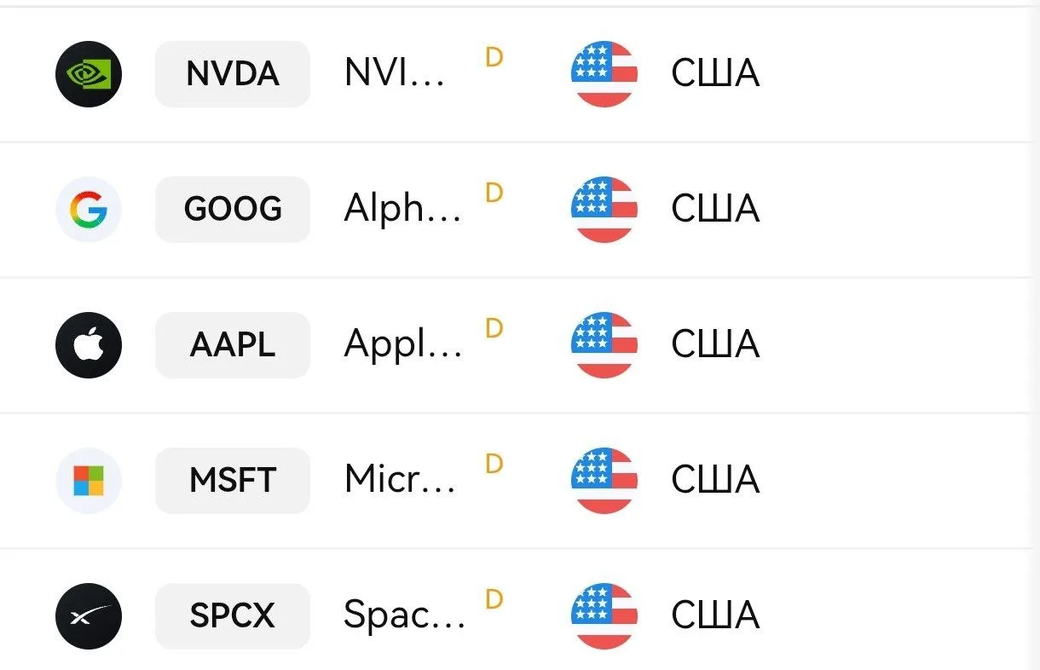Screen dimensions: 1040x670
Task: Select the SPCX ticker badge
Action: [x=233, y=616]
